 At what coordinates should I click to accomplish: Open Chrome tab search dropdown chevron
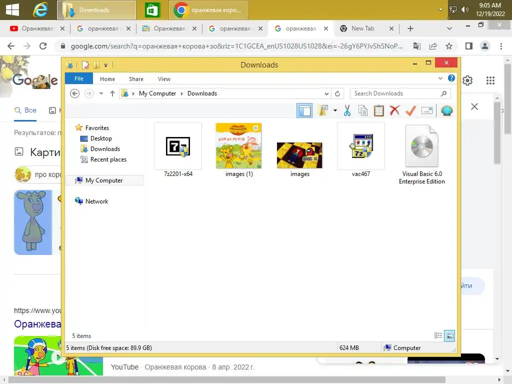coord(449,28)
